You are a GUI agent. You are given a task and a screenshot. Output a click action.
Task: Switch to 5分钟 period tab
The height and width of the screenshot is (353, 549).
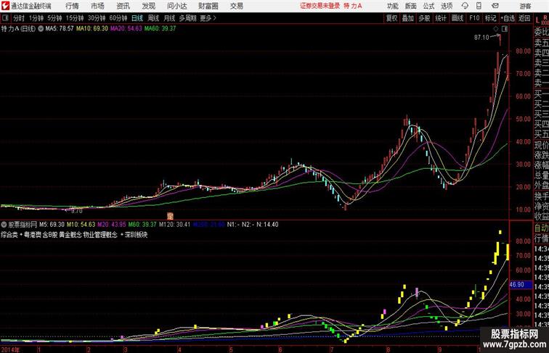54,18
